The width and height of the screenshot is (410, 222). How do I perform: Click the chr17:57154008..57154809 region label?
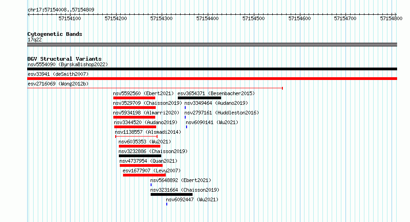coord(61,10)
